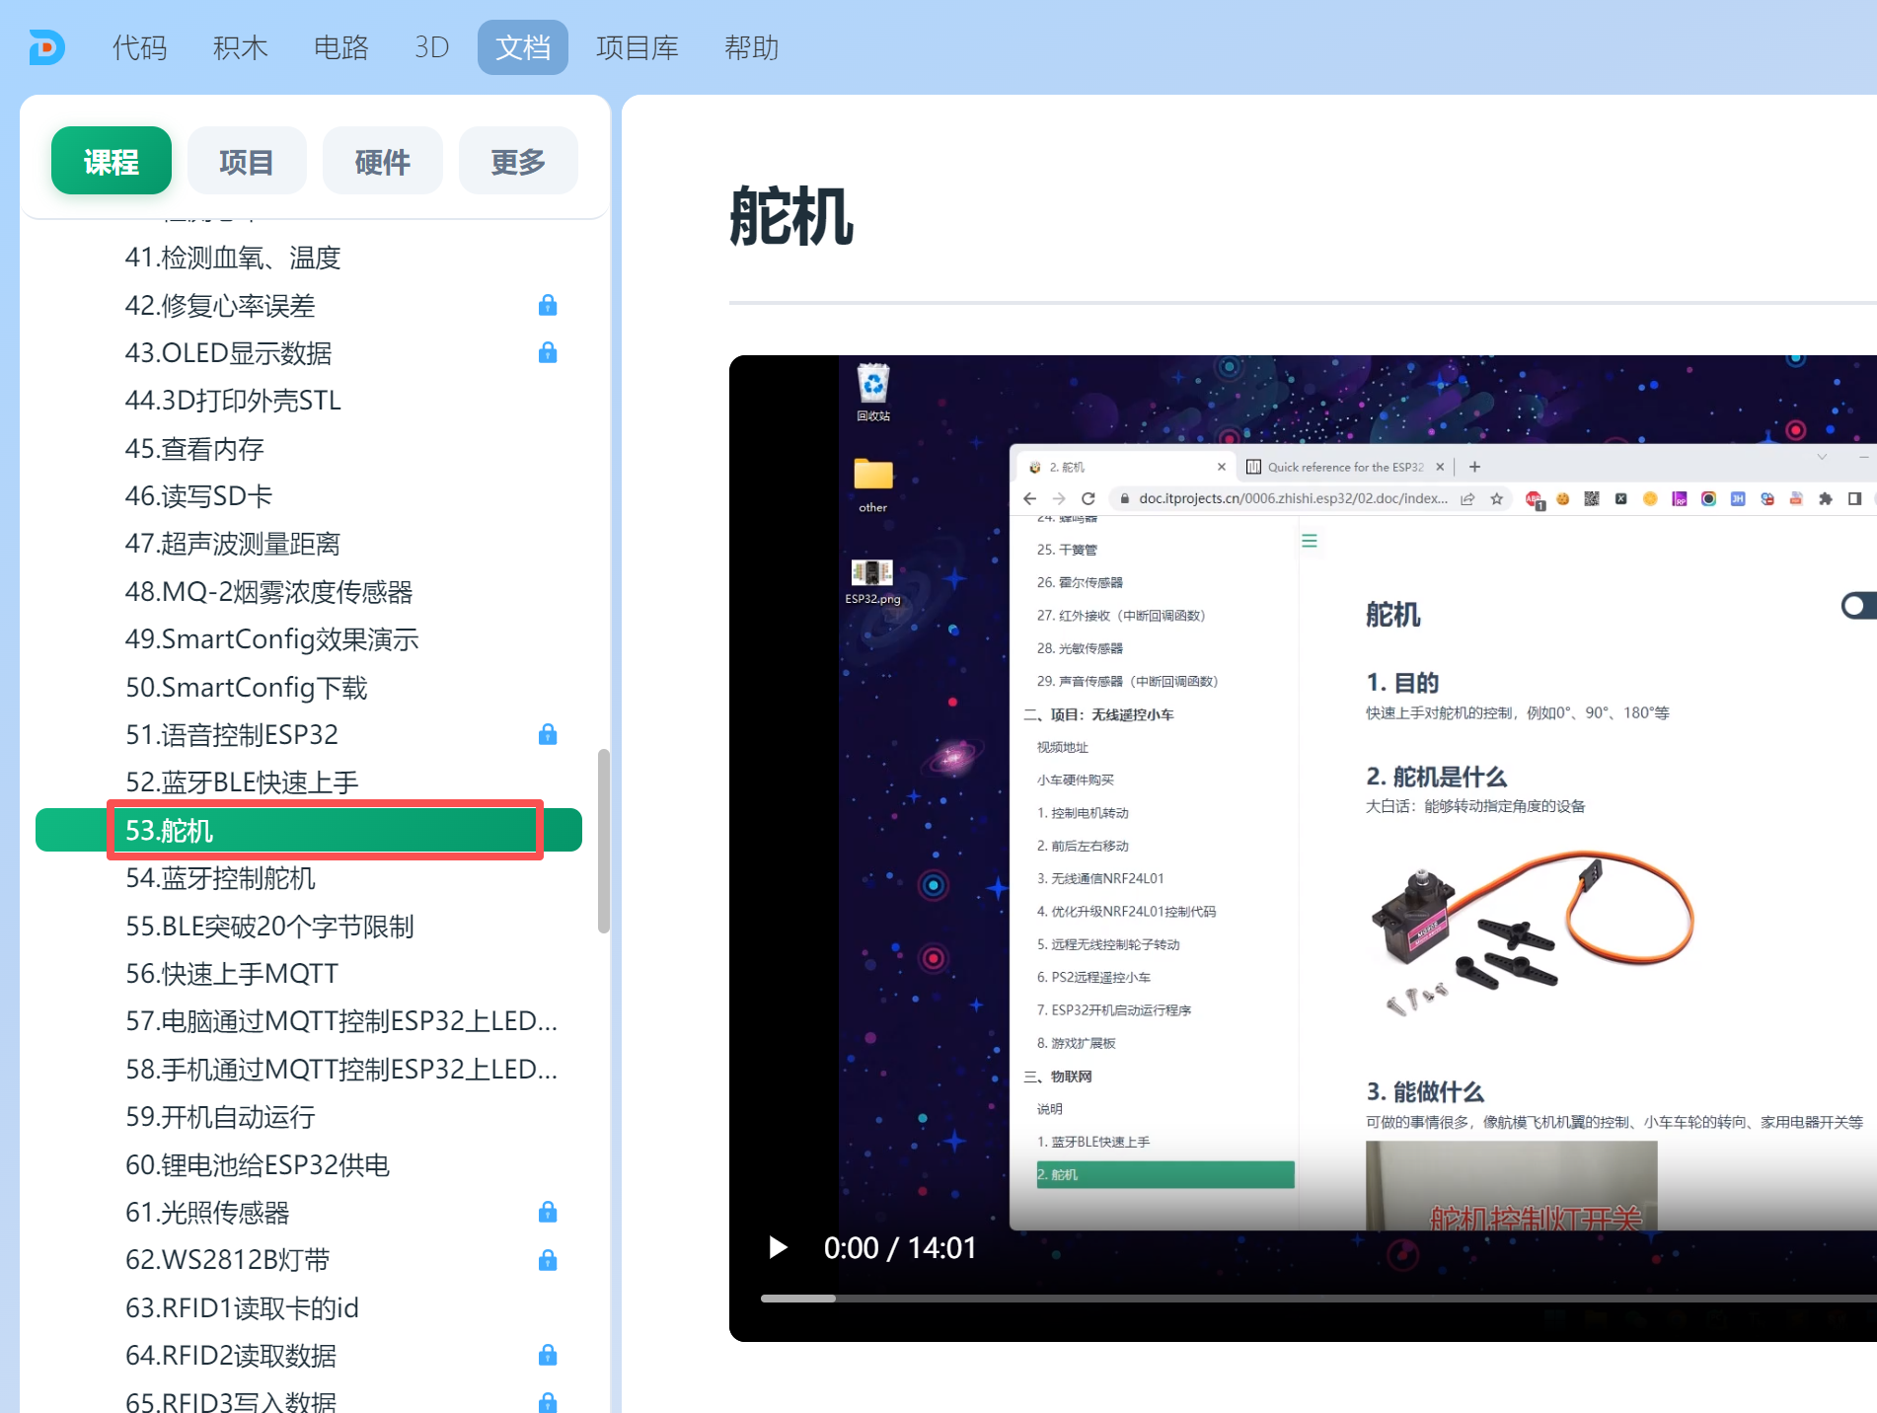This screenshot has height=1413, width=1877.
Task: Click lock icon beside 51.语音控制ESP32
Action: click(548, 734)
